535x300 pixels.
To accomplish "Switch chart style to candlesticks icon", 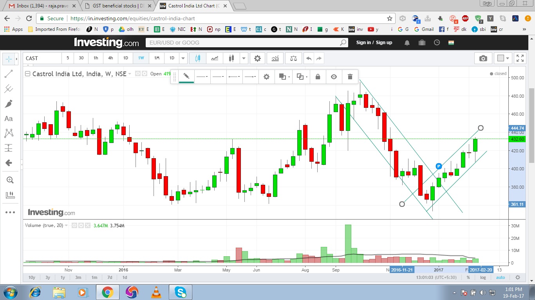I will coord(198,58).
